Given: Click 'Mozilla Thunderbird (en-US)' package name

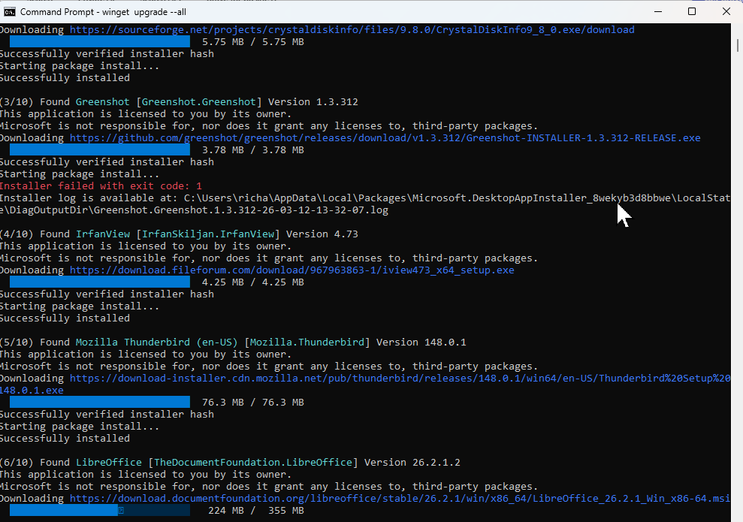Looking at the screenshot, I should click(156, 342).
